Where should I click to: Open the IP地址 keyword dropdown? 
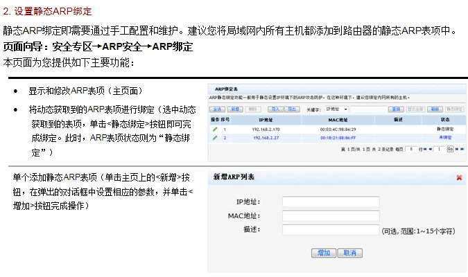[337, 109]
